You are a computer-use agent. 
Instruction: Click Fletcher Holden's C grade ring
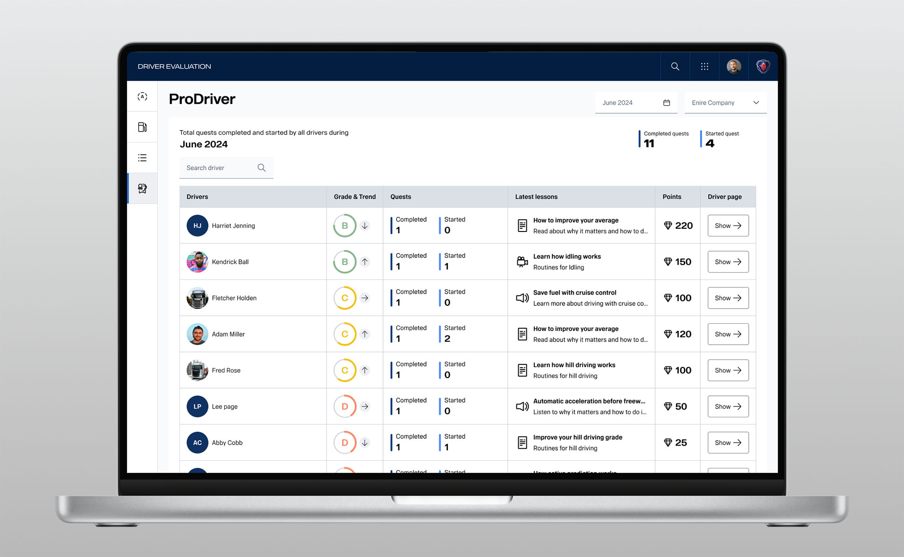pyautogui.click(x=345, y=298)
